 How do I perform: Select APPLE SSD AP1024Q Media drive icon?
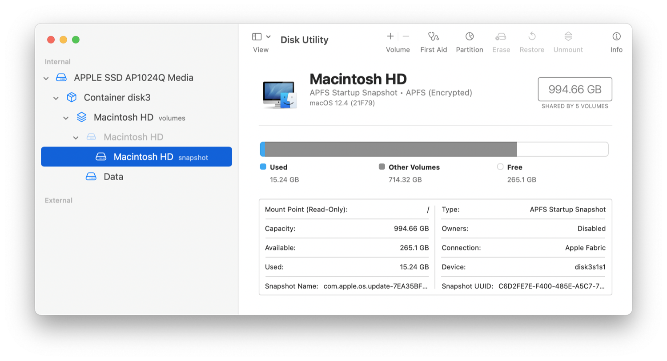click(x=61, y=78)
